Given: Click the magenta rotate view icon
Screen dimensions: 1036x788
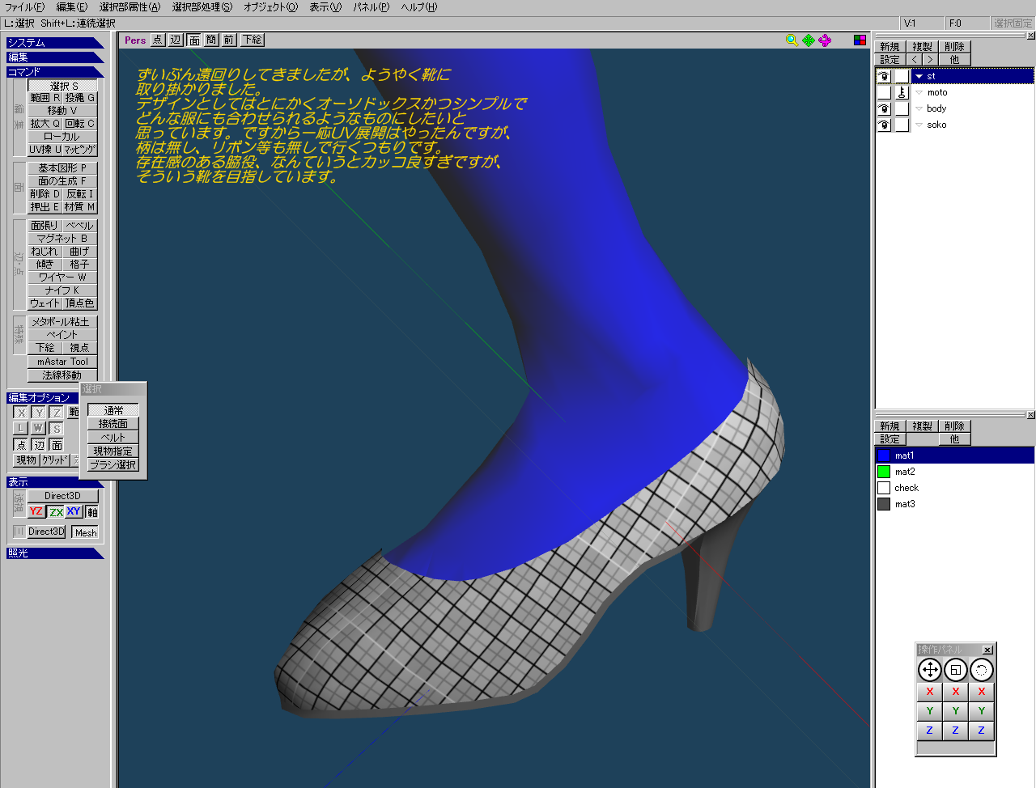Looking at the screenshot, I should pos(825,40).
